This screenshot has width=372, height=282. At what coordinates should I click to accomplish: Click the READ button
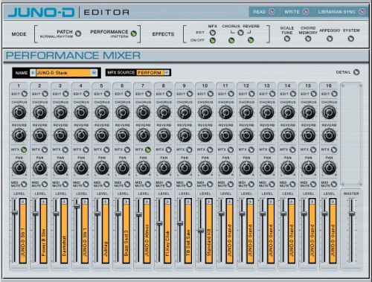click(272, 12)
